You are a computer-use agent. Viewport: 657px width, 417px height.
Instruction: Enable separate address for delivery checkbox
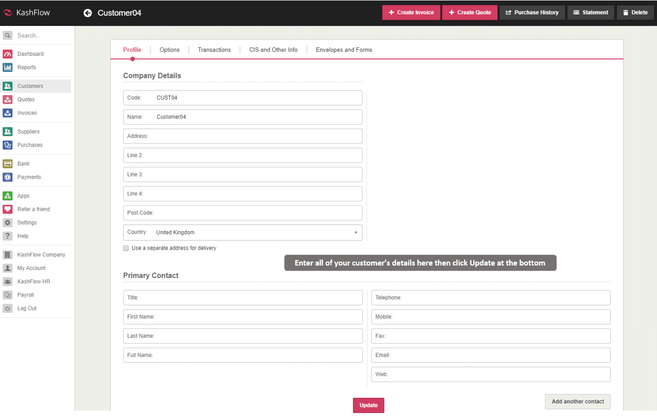tap(126, 248)
